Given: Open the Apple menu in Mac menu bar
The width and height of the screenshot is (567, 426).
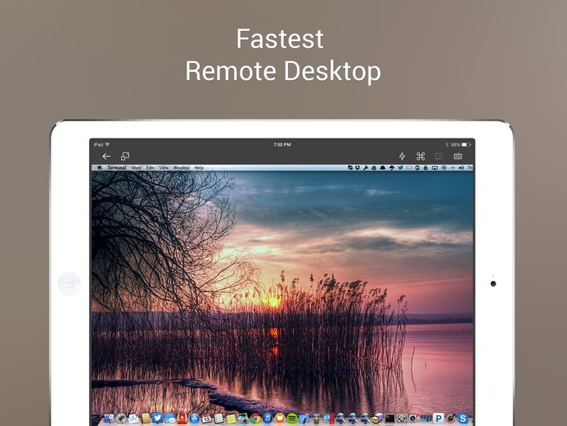Looking at the screenshot, I should coord(100,168).
